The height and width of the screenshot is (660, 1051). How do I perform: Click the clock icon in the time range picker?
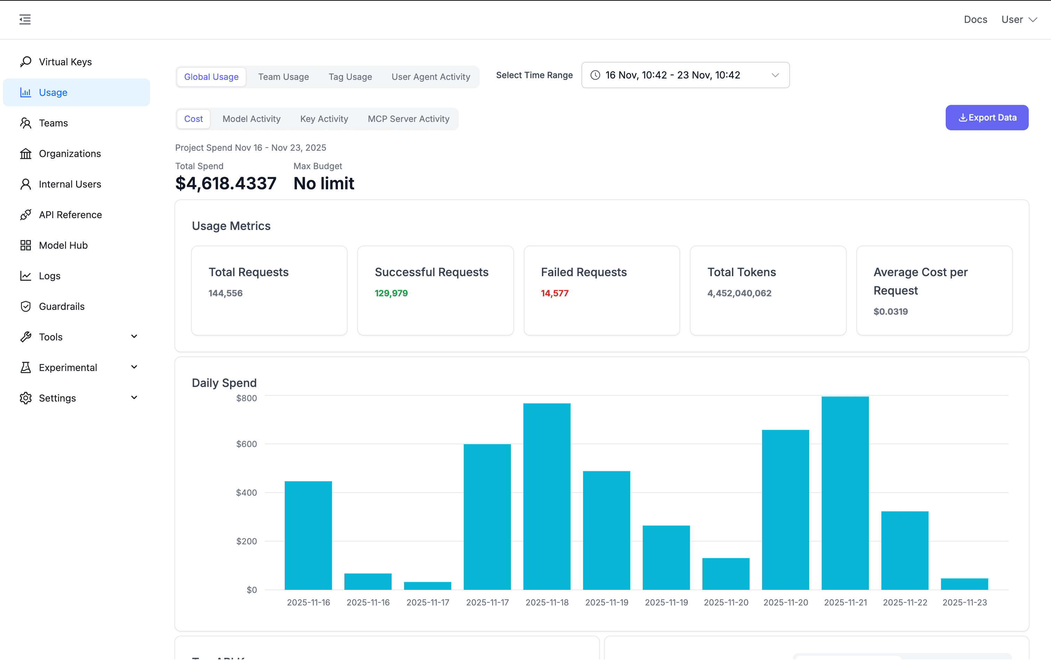click(x=595, y=75)
